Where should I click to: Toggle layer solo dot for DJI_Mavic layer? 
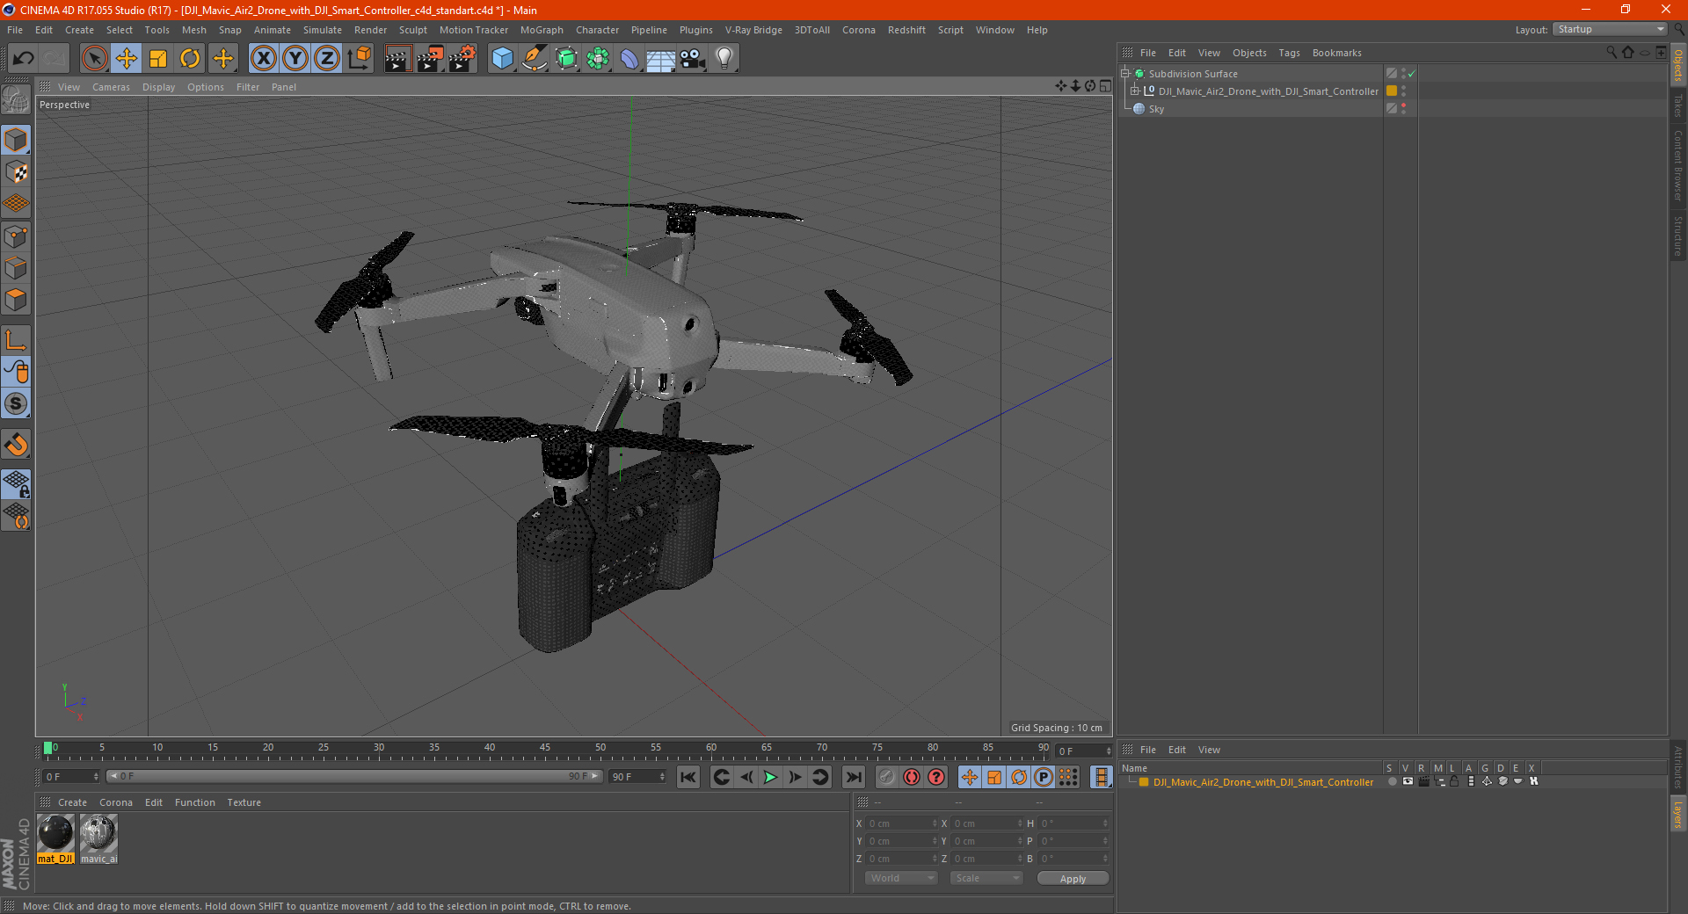click(1392, 781)
